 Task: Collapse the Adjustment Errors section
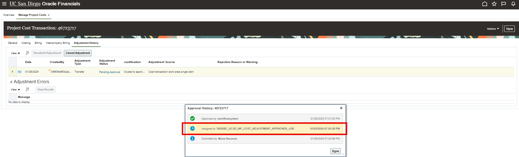point(11,82)
